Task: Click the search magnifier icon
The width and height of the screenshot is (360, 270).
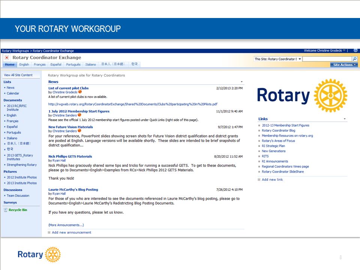Action: (355, 59)
